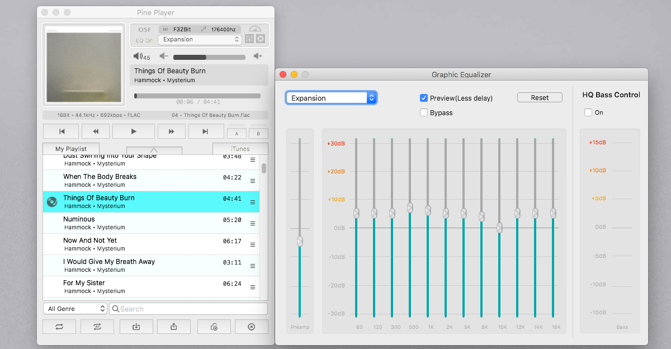Open the Expansion preset dropdown in Graphic Equalizer

click(x=332, y=98)
